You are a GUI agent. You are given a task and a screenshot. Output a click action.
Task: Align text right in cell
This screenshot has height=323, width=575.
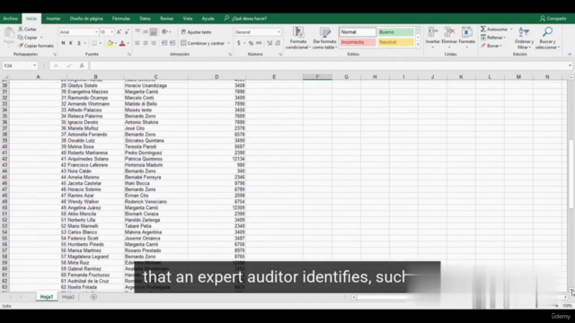(154, 43)
